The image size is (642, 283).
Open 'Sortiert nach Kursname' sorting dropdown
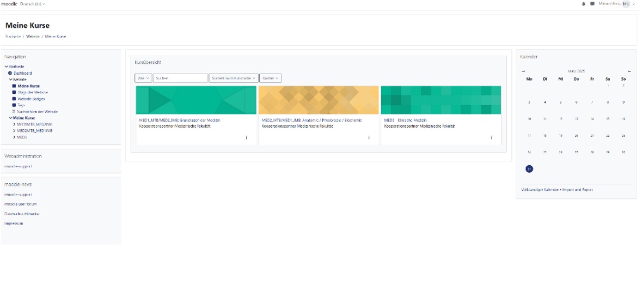pos(233,79)
